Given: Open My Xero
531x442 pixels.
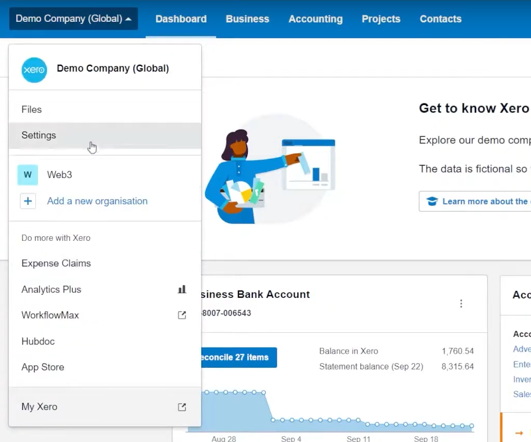Looking at the screenshot, I should tap(105, 406).
